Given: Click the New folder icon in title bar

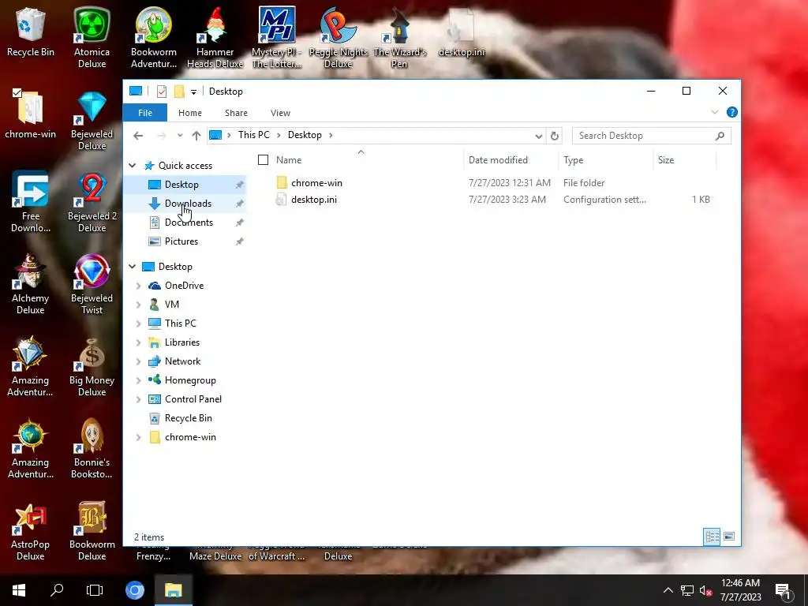Looking at the screenshot, I should pyautogui.click(x=179, y=92).
